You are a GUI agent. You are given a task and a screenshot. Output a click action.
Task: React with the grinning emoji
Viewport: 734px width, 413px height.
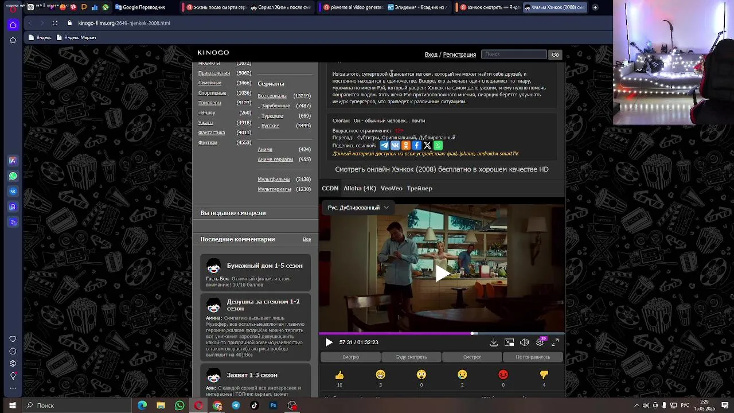pyautogui.click(x=380, y=375)
